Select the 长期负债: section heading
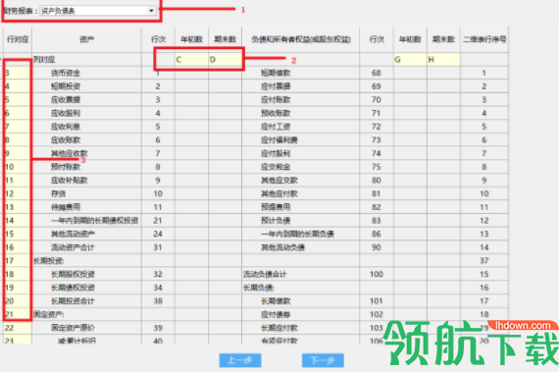559x372 pixels. pos(259,288)
